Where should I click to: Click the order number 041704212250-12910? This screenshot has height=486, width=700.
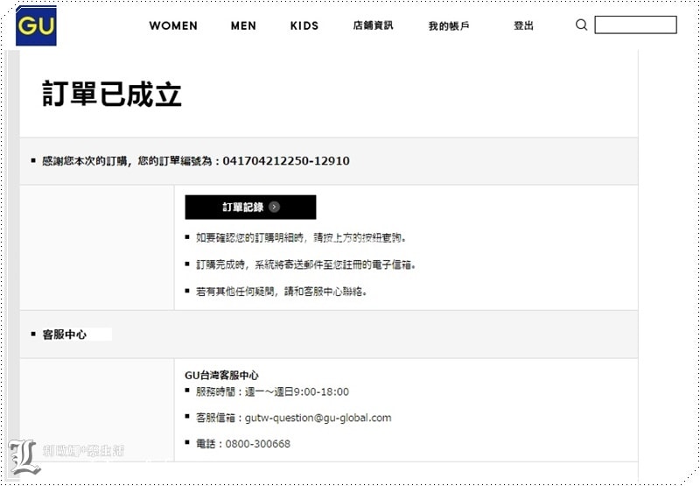coord(286,161)
